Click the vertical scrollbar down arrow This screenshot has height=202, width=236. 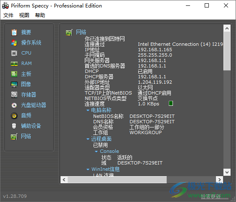[227, 172]
